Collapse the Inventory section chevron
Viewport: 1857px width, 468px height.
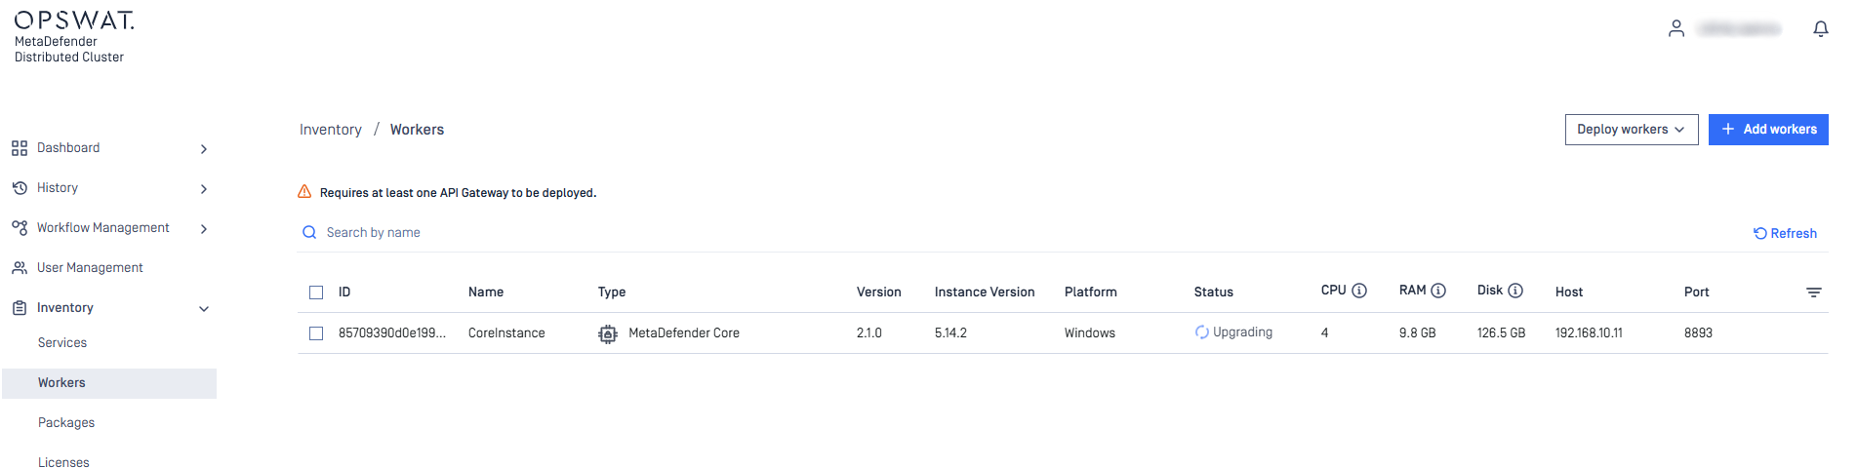point(204,309)
